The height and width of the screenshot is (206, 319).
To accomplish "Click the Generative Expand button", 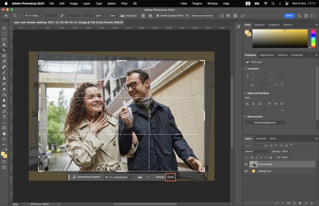I will 87,177.
